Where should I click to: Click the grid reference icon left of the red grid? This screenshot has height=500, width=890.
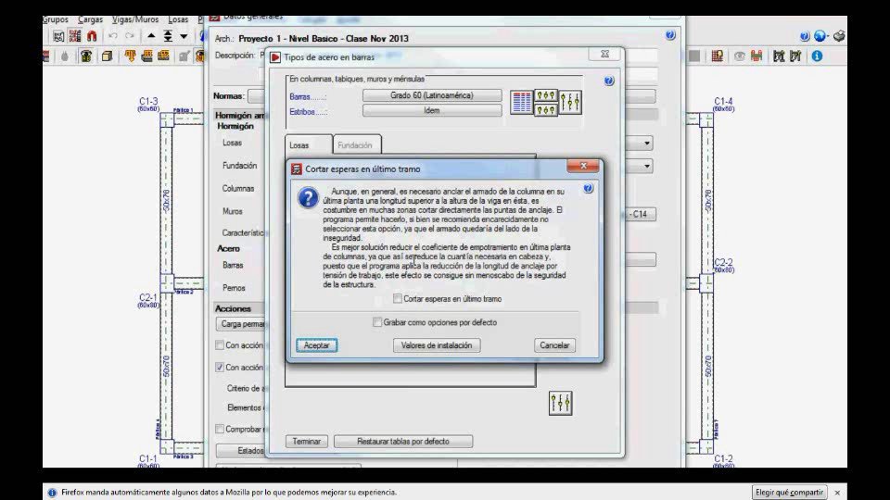pos(58,36)
